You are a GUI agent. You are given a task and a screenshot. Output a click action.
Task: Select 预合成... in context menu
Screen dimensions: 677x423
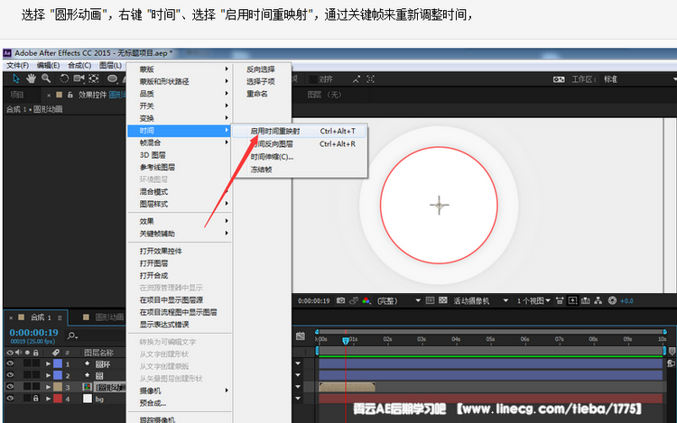point(180,403)
